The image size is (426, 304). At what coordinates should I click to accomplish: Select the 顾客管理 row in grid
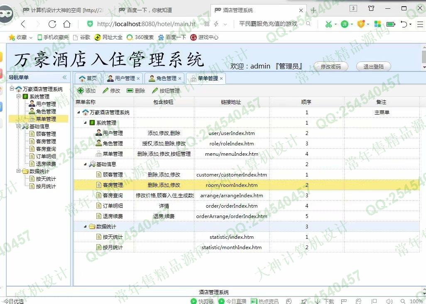click(x=246, y=175)
